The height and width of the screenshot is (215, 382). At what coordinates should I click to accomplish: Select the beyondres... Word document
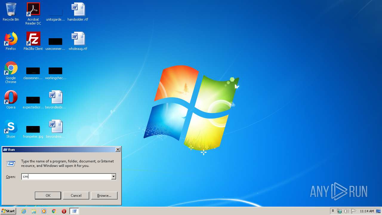tap(56, 129)
